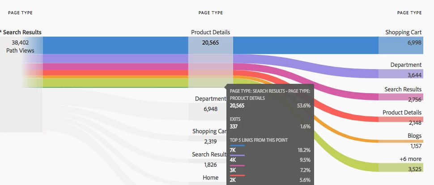Image resolution: width=434 pixels, height=185 pixels.
Task: Click the 2K link entry in tooltip
Action: [x=233, y=180]
